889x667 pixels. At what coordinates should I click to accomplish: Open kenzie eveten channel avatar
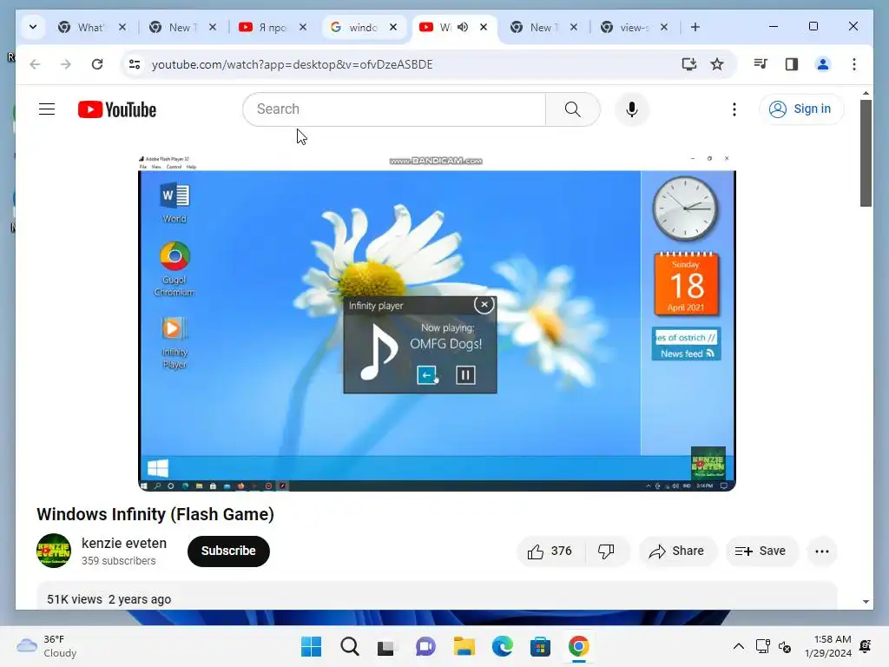point(54,551)
